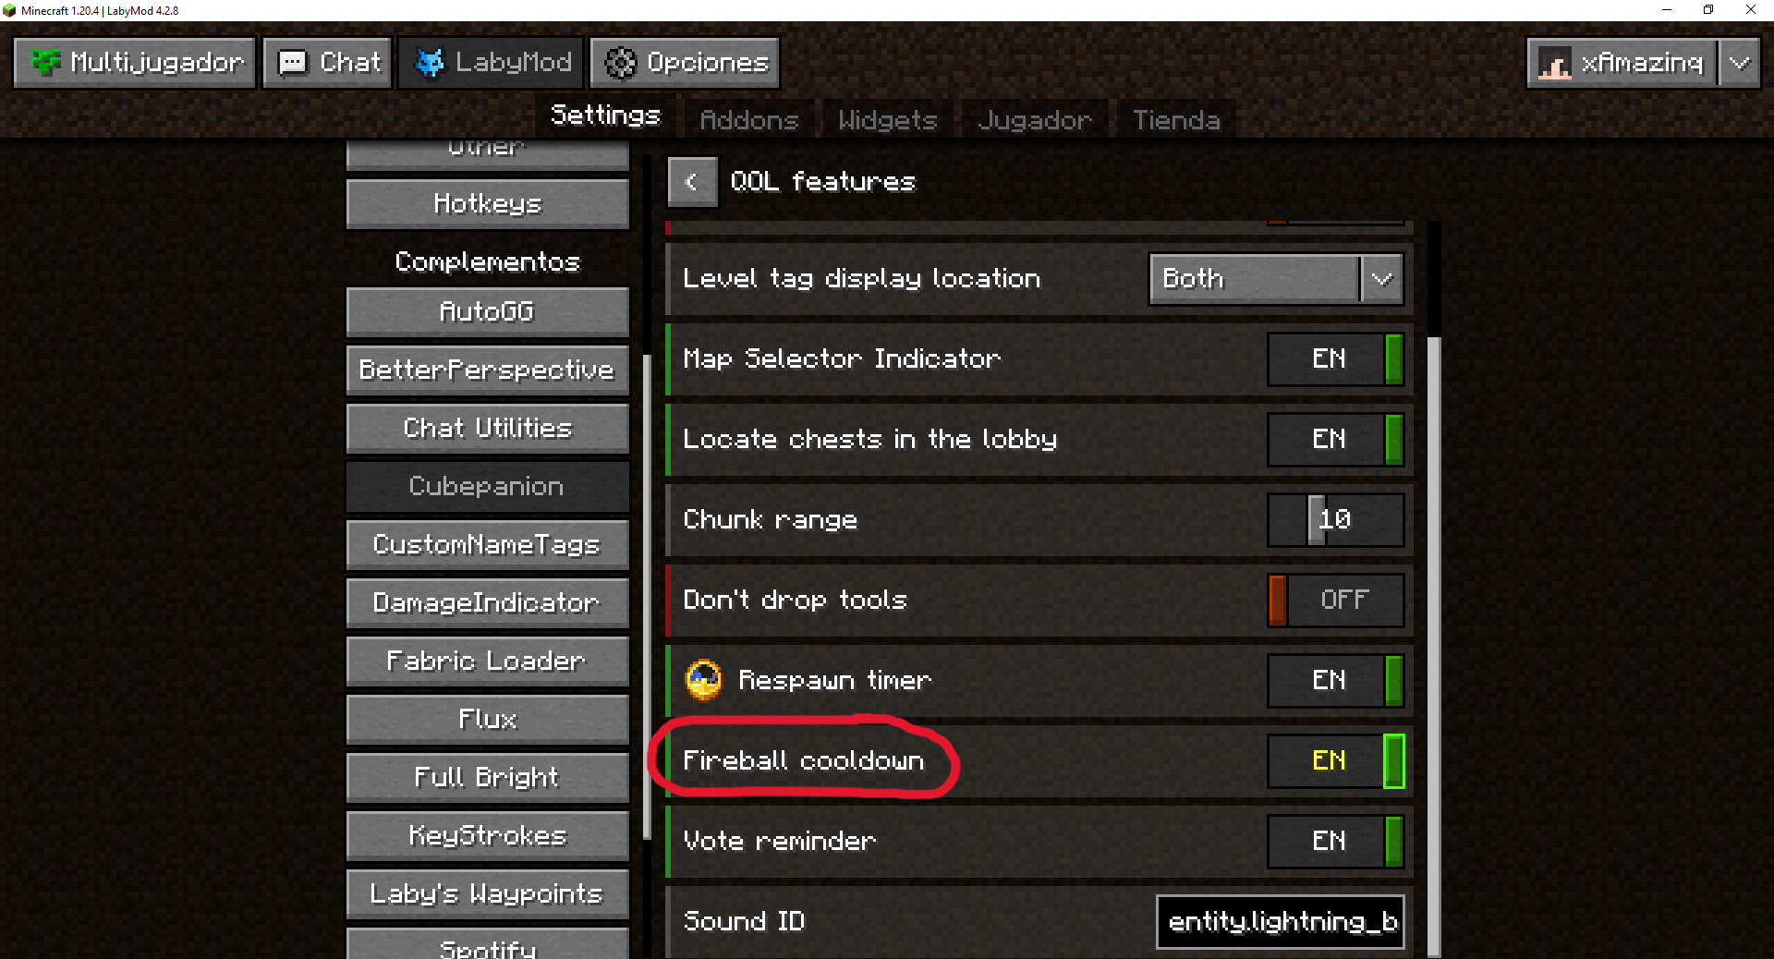
Task: Disable the Map Selector Indicator toggle
Action: 1335,358
